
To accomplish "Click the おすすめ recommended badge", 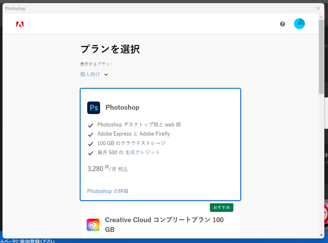I will (x=222, y=208).
